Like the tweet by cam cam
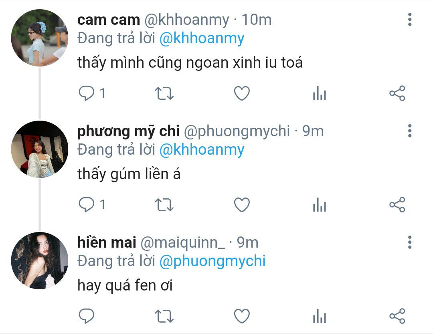Screen dimensions: 433x335 tap(242, 93)
